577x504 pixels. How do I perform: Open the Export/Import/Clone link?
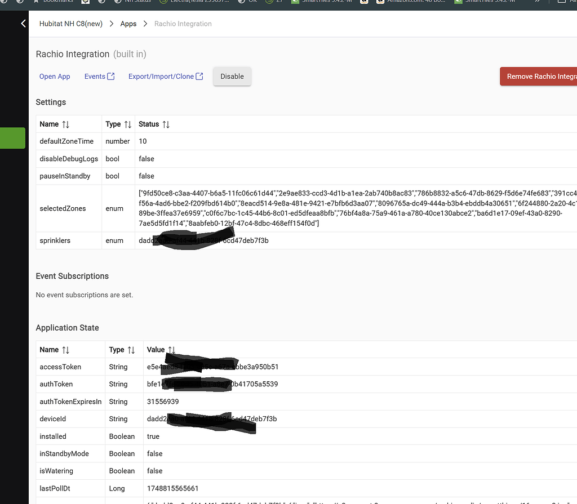[161, 77]
